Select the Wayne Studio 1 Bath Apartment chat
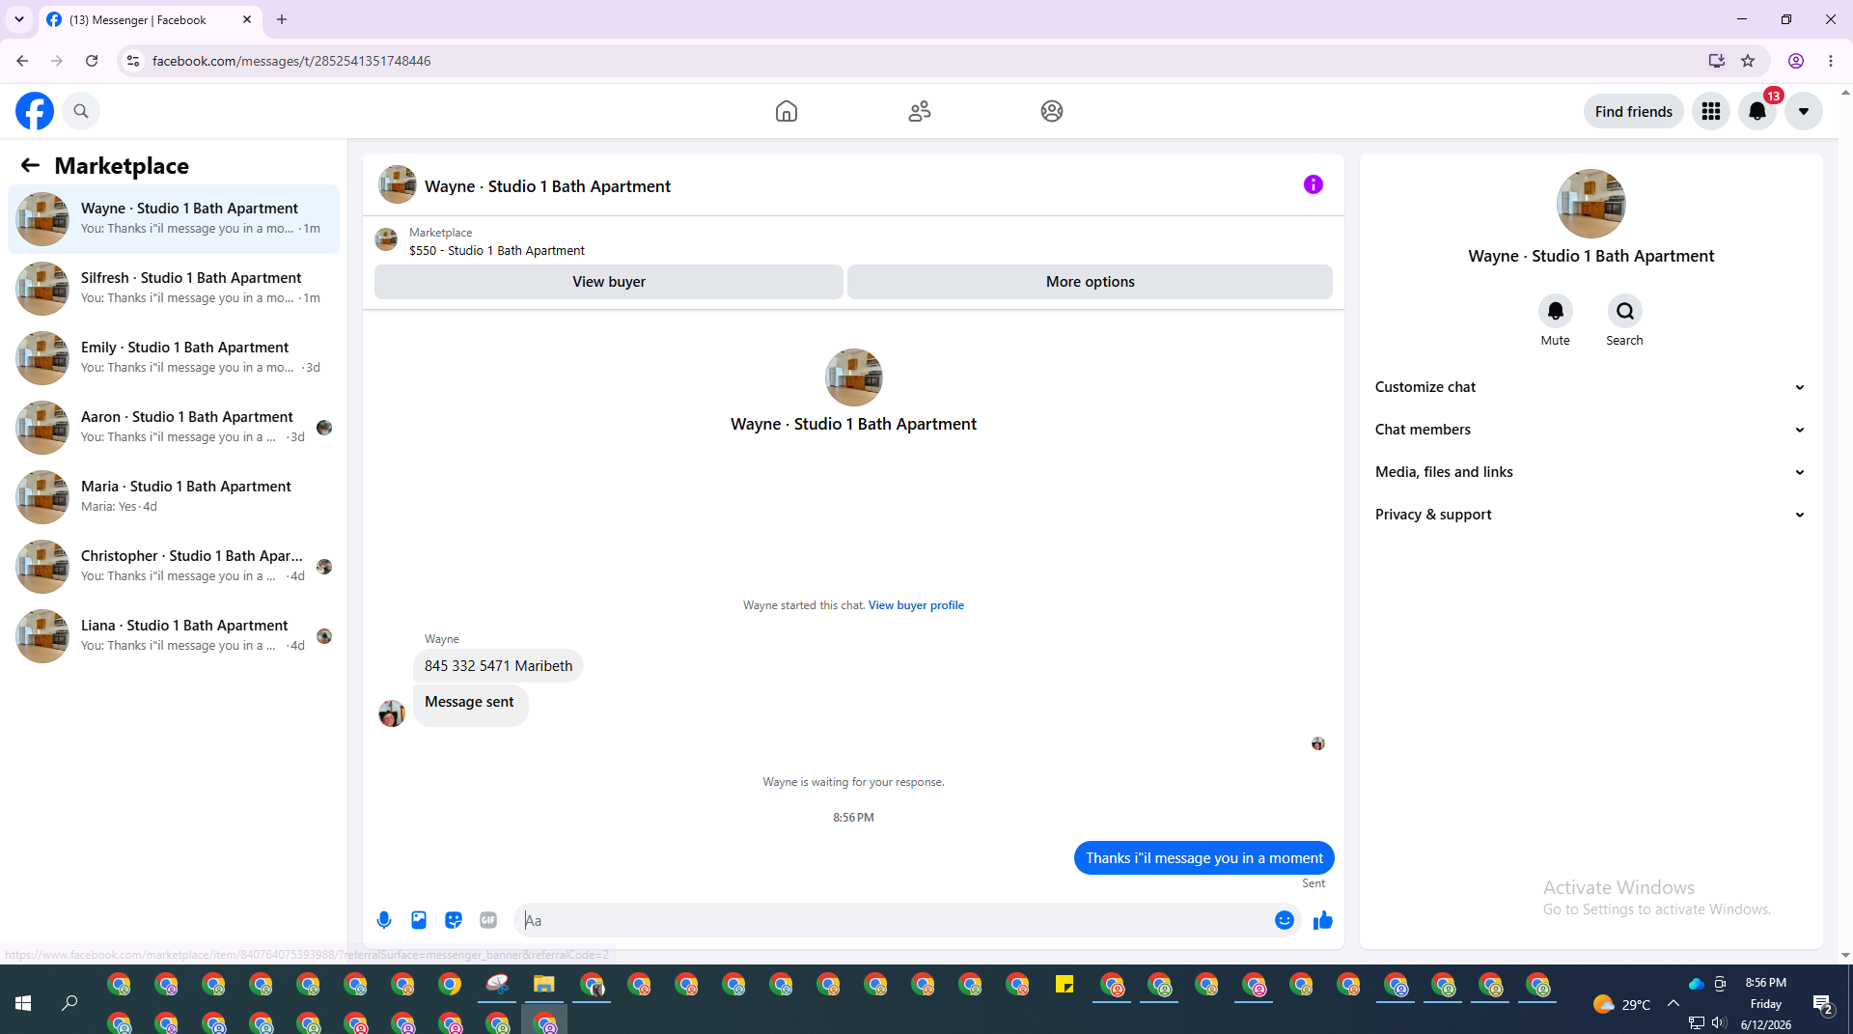This screenshot has width=1853, height=1034. [x=174, y=219]
